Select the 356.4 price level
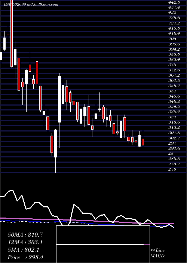This screenshot has width=187, height=263. 174,86
